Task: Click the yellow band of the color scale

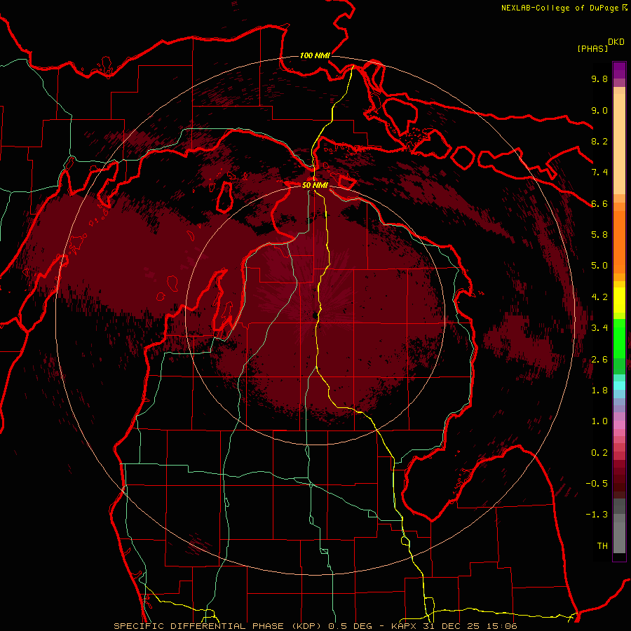Action: [619, 300]
